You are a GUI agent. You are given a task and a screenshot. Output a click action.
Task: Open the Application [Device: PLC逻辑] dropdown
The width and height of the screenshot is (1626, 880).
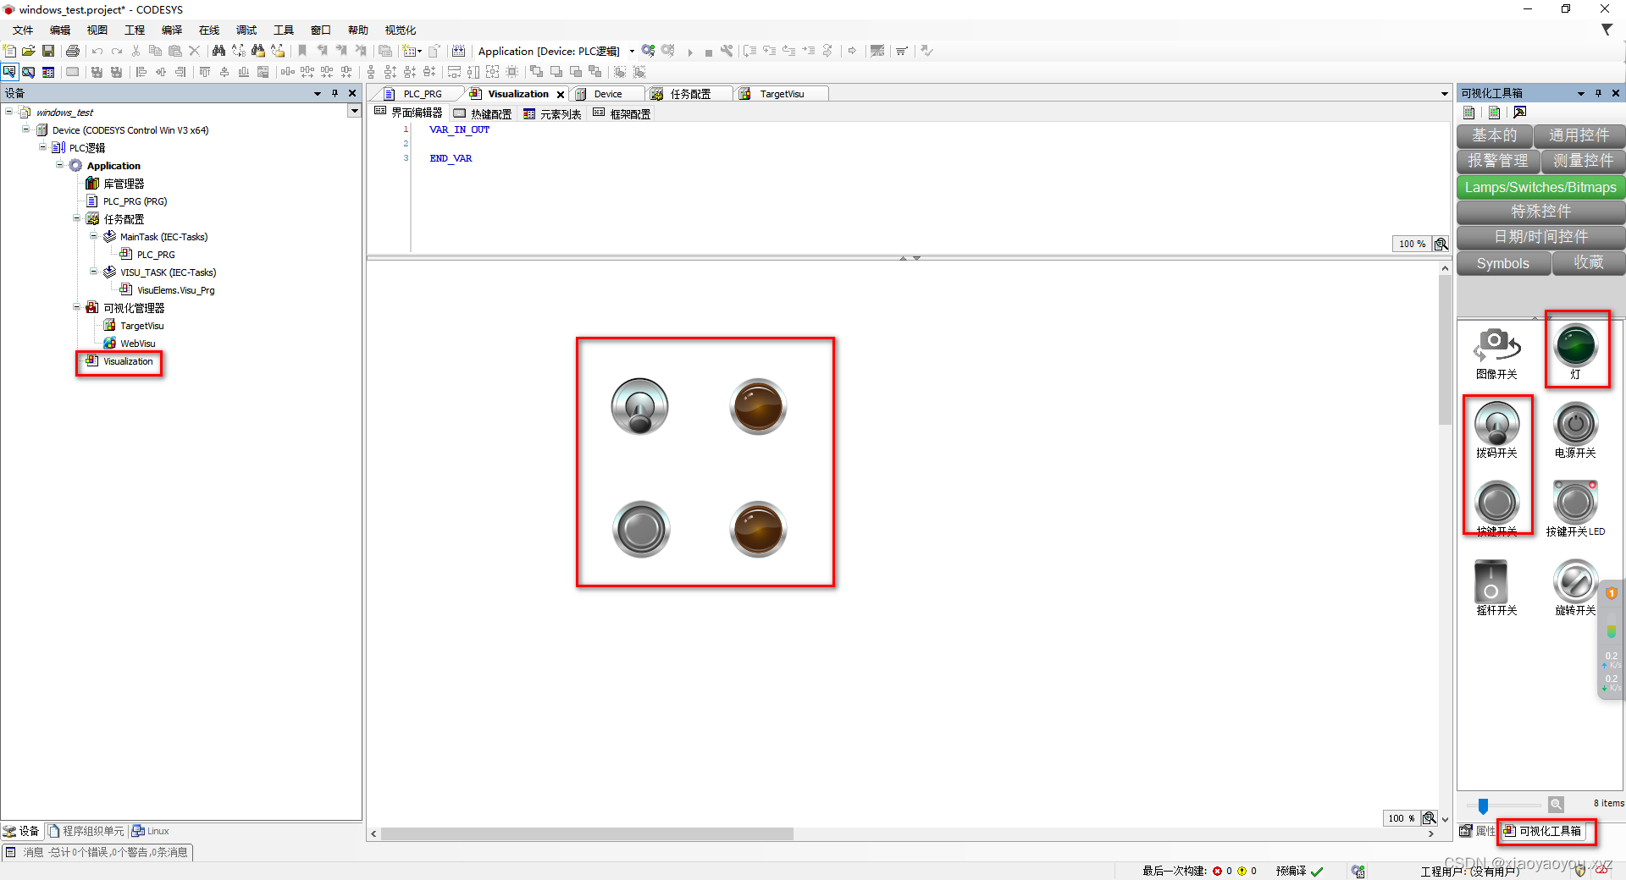632,52
